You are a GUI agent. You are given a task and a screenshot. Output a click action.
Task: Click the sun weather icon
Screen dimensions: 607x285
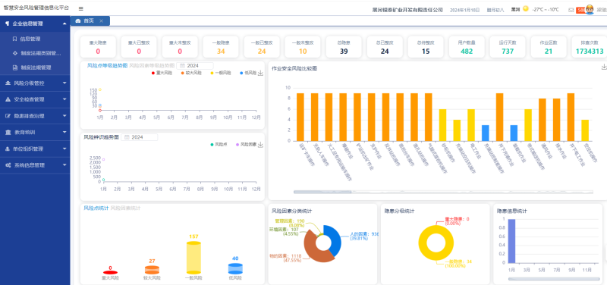pyautogui.click(x=525, y=9)
